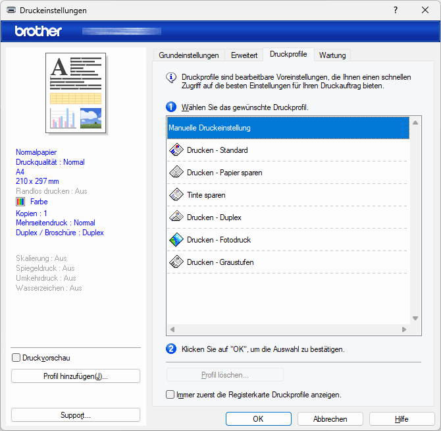Check Immer zuerst die Registerkarte Druckprofile anzeigen
The height and width of the screenshot is (431, 441).
tap(170, 394)
